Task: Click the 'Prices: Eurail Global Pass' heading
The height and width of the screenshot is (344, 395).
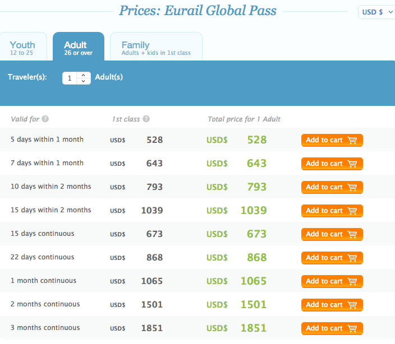Action: pos(197,11)
